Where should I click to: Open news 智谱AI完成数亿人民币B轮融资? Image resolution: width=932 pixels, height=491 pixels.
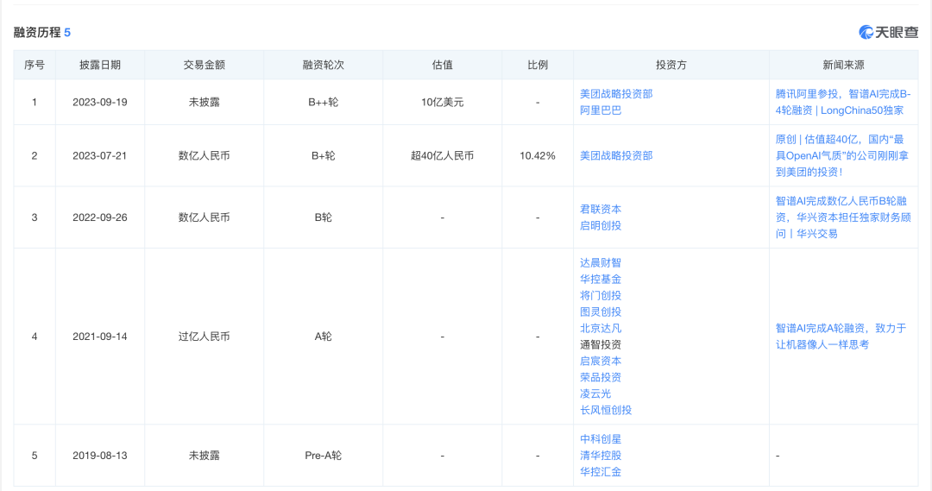point(843,217)
